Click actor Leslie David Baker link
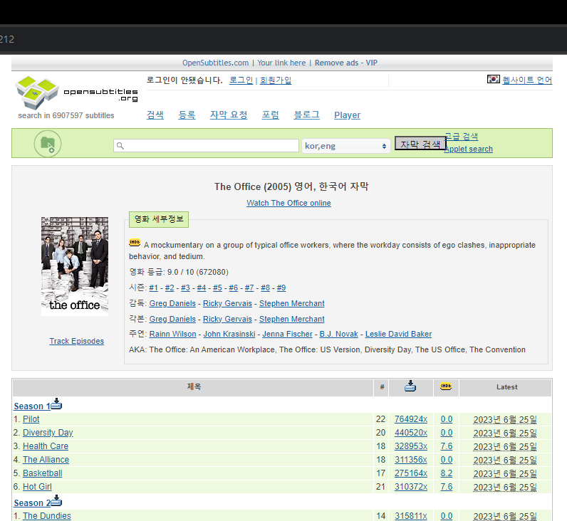The image size is (567, 521). point(398,335)
